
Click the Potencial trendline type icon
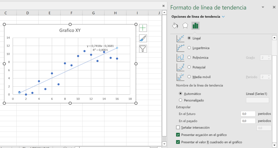pos(180,67)
